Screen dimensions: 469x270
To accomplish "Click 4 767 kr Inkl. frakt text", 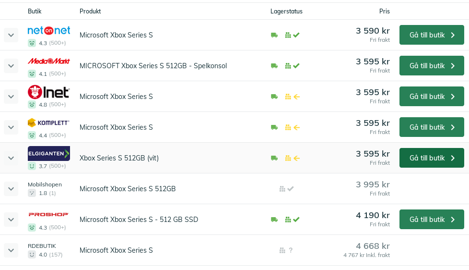I will [x=367, y=255].
